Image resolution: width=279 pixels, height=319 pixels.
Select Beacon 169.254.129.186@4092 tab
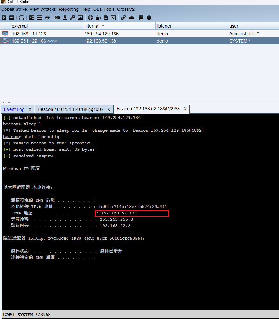pos(70,109)
